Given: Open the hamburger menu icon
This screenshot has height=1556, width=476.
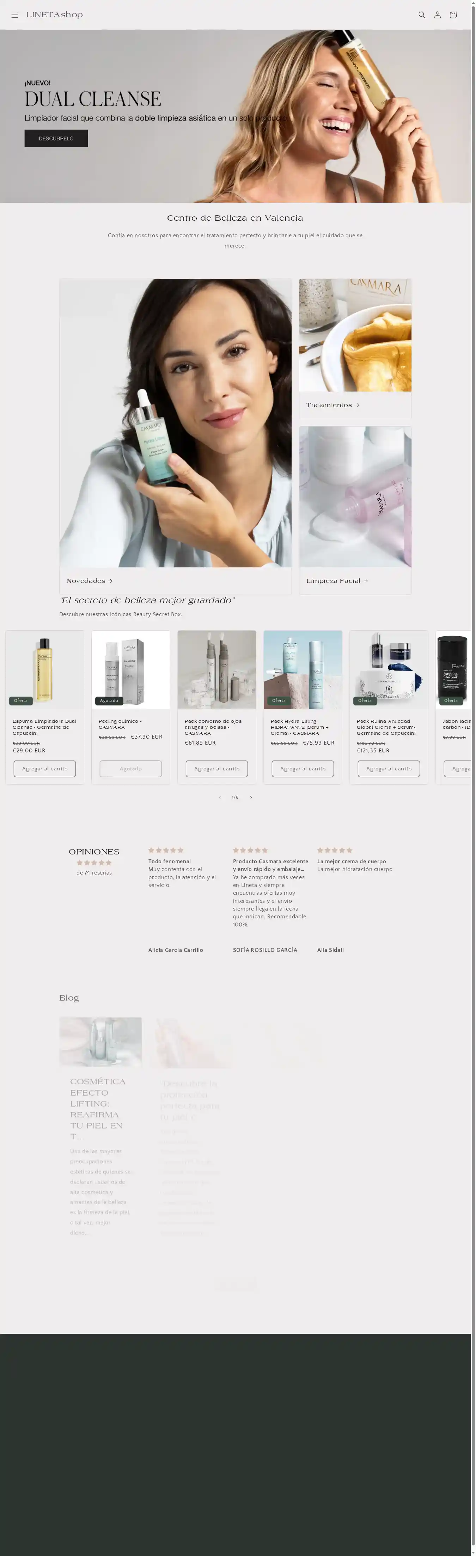Looking at the screenshot, I should 14,15.
